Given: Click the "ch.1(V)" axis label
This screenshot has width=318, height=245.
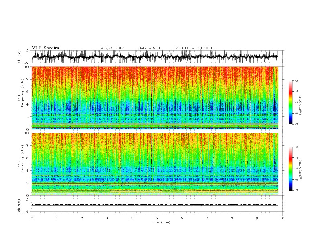Looking at the screenshot, I should pyautogui.click(x=19, y=57).
